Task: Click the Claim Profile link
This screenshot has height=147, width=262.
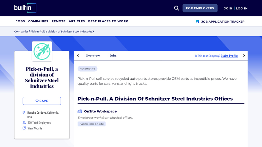Action: pos(229,56)
